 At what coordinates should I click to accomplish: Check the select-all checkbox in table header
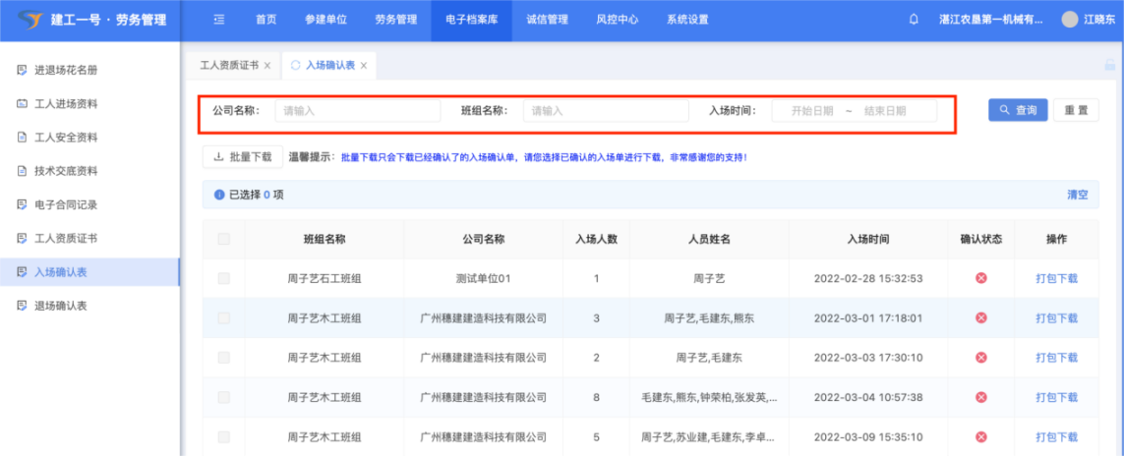coord(224,239)
